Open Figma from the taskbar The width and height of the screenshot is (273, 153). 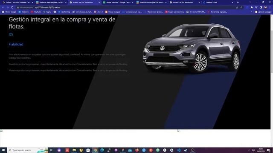point(123,150)
